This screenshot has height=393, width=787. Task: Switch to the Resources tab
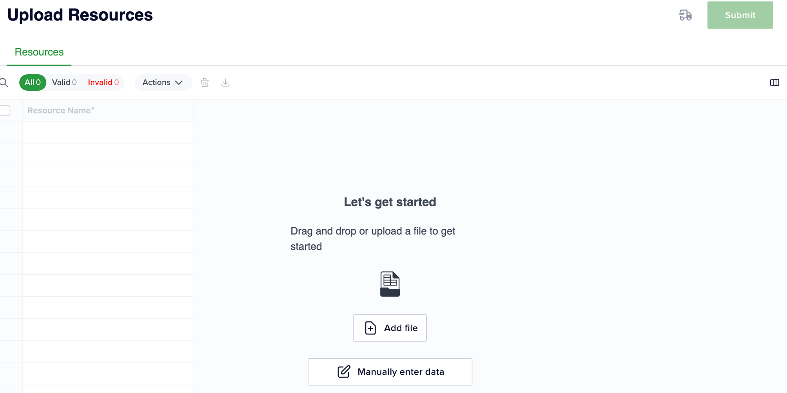39,52
